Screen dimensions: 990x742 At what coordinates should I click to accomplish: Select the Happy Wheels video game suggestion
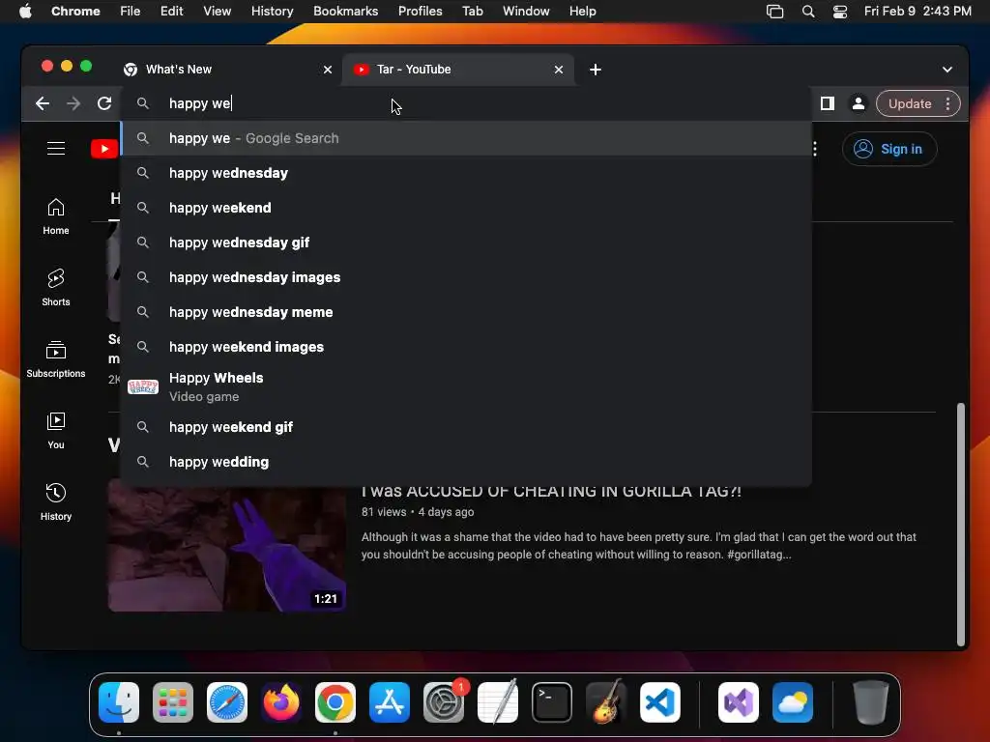(466, 386)
